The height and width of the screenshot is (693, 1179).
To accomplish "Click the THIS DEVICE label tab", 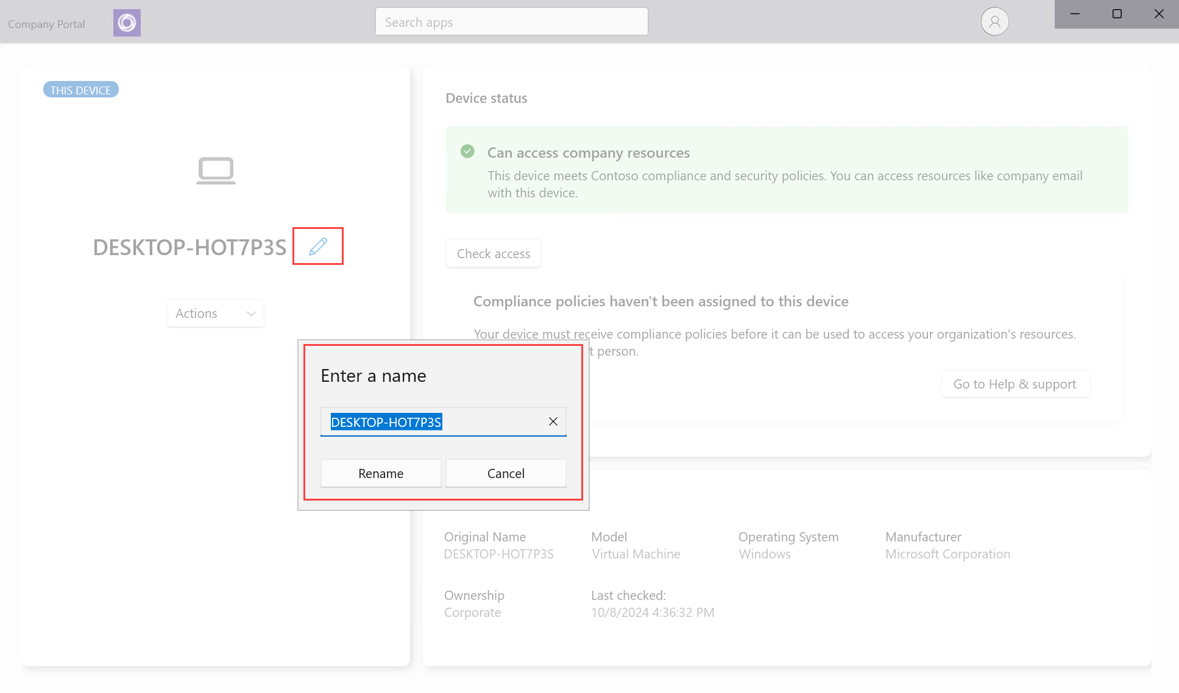I will 80,90.
